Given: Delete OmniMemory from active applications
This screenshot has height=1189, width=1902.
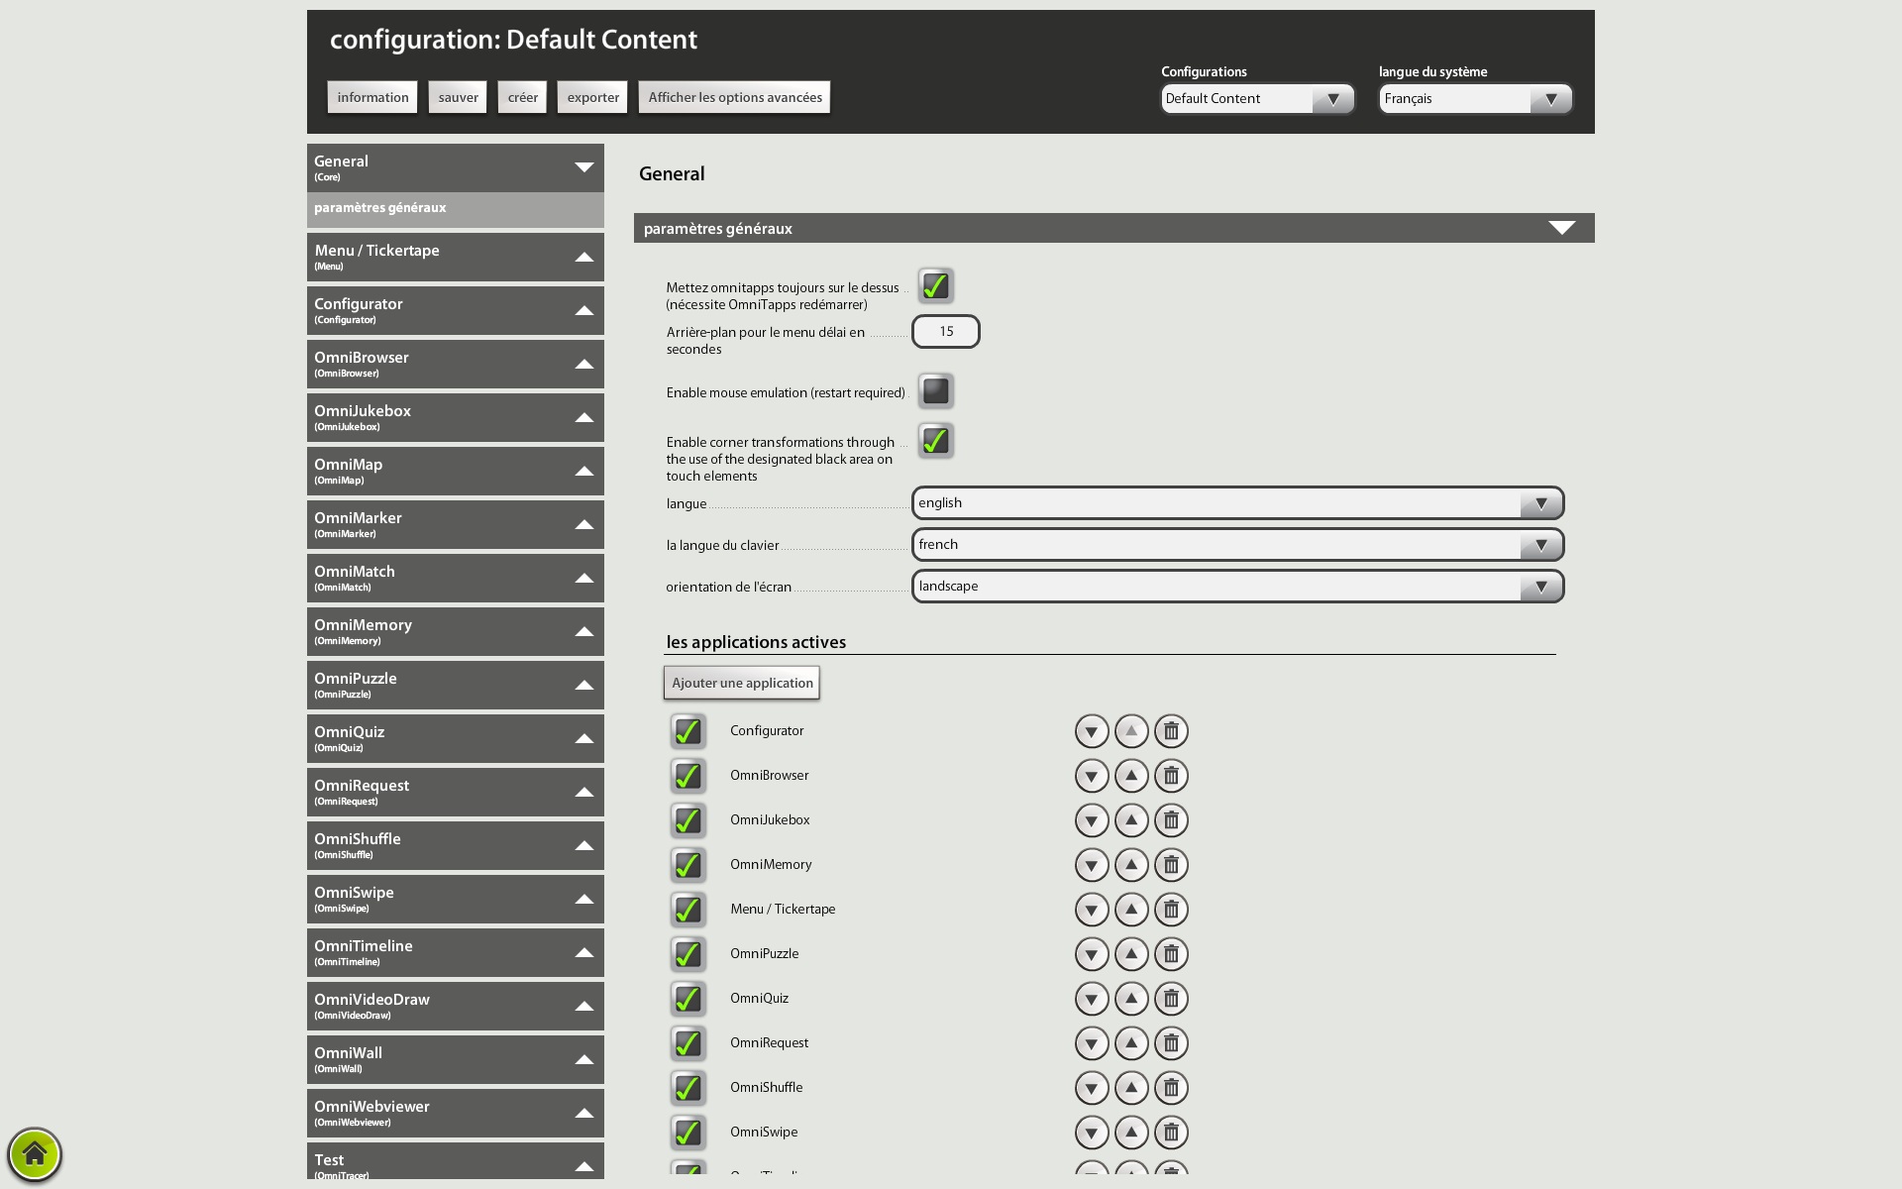Looking at the screenshot, I should (1171, 865).
